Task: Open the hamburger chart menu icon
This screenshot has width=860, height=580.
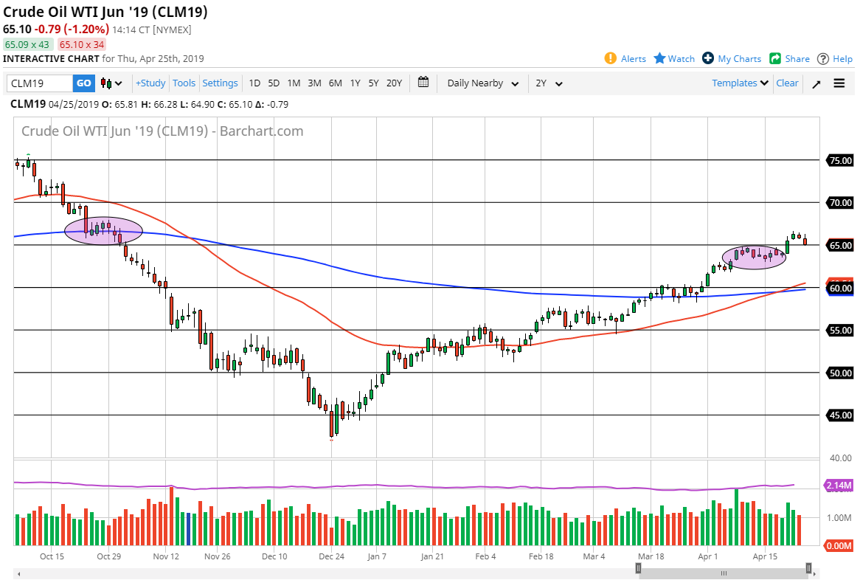Action: pyautogui.click(x=839, y=83)
